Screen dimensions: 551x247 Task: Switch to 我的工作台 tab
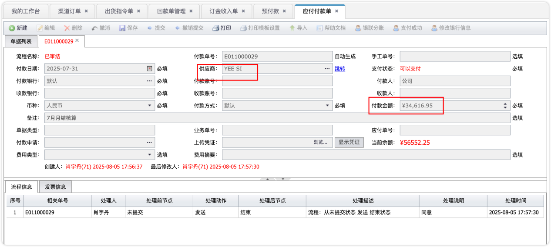pyautogui.click(x=26, y=11)
